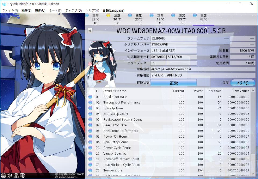Click the Start/Stop Count status orb
Image resolution: width=258 pixels, height=179 pixels.
click(x=90, y=114)
